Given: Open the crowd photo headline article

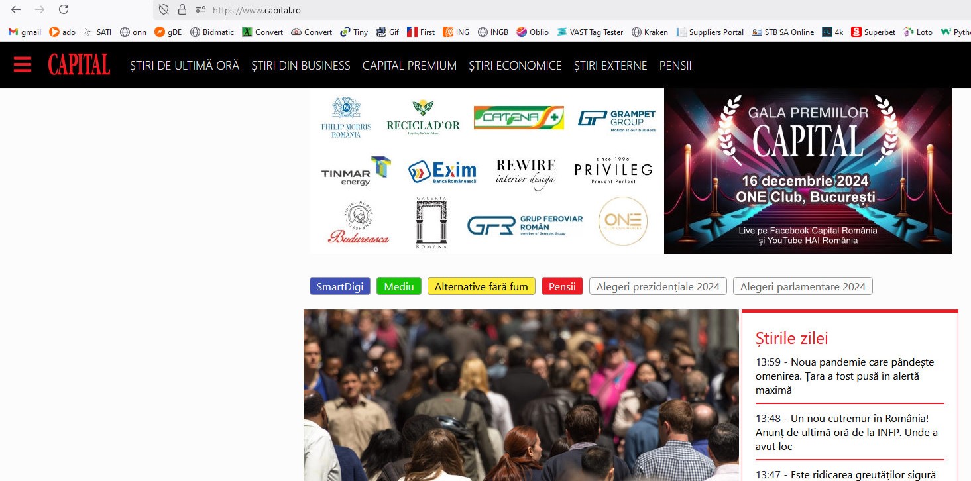Looking at the screenshot, I should point(521,396).
